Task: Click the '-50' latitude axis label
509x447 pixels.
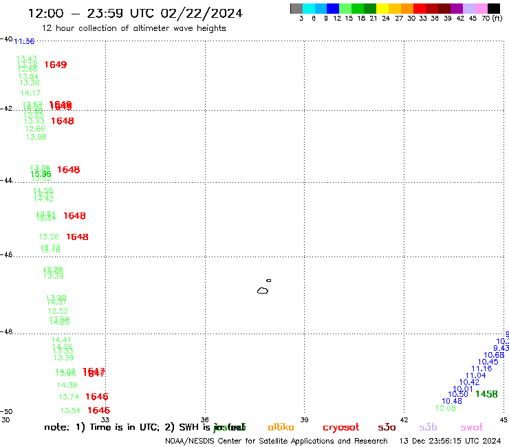Action: click(6, 411)
